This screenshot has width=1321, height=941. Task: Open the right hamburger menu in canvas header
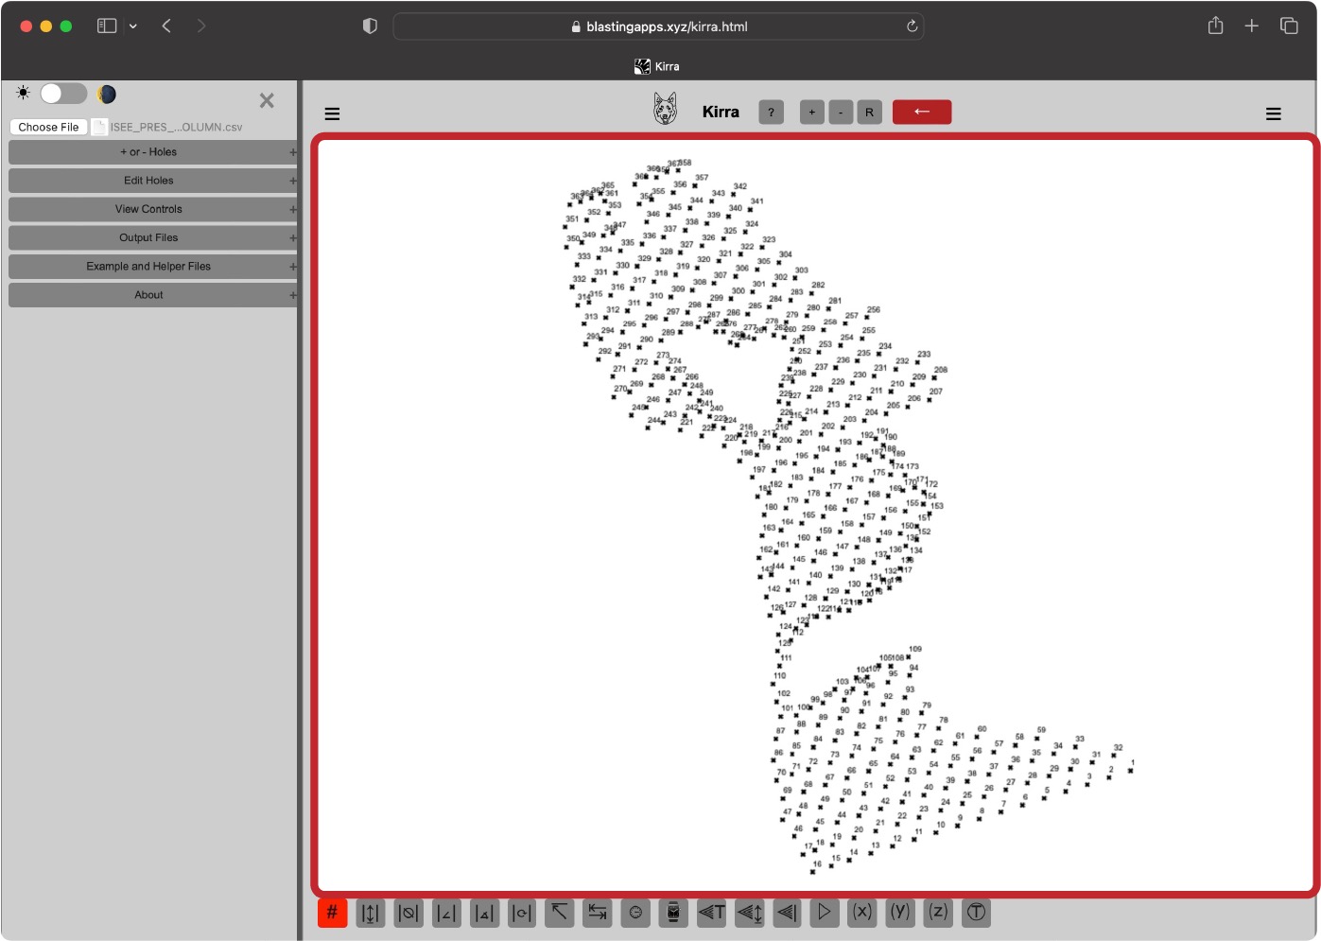(1273, 113)
